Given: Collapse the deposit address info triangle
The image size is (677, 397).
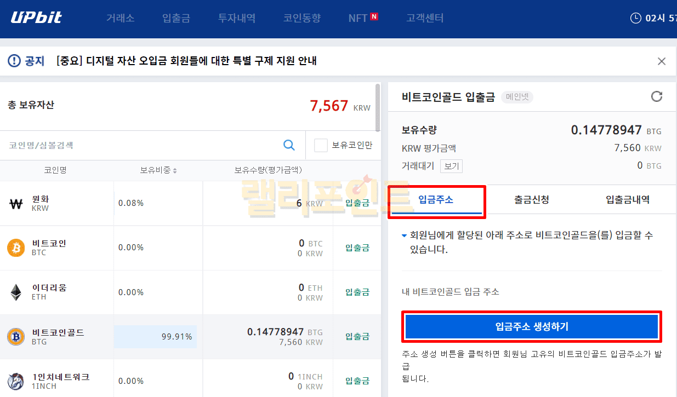Looking at the screenshot, I should 405,236.
